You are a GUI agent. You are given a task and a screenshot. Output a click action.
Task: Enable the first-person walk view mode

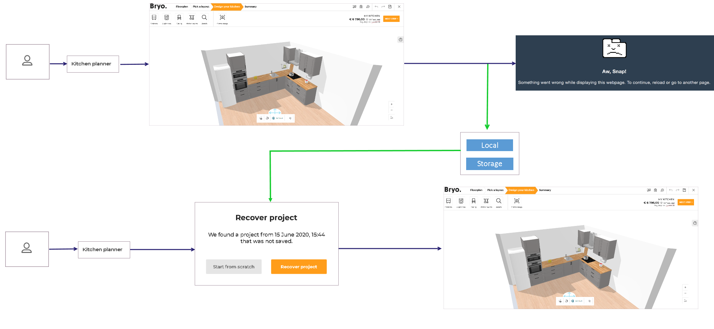pos(290,118)
